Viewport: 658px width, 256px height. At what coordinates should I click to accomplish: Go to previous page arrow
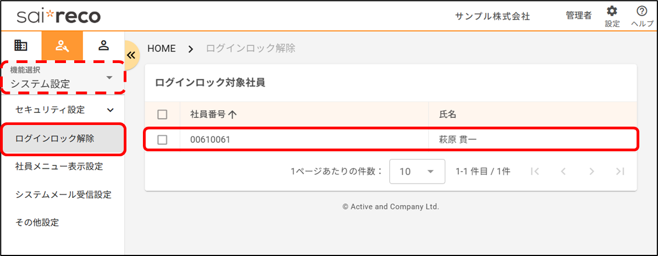click(563, 172)
